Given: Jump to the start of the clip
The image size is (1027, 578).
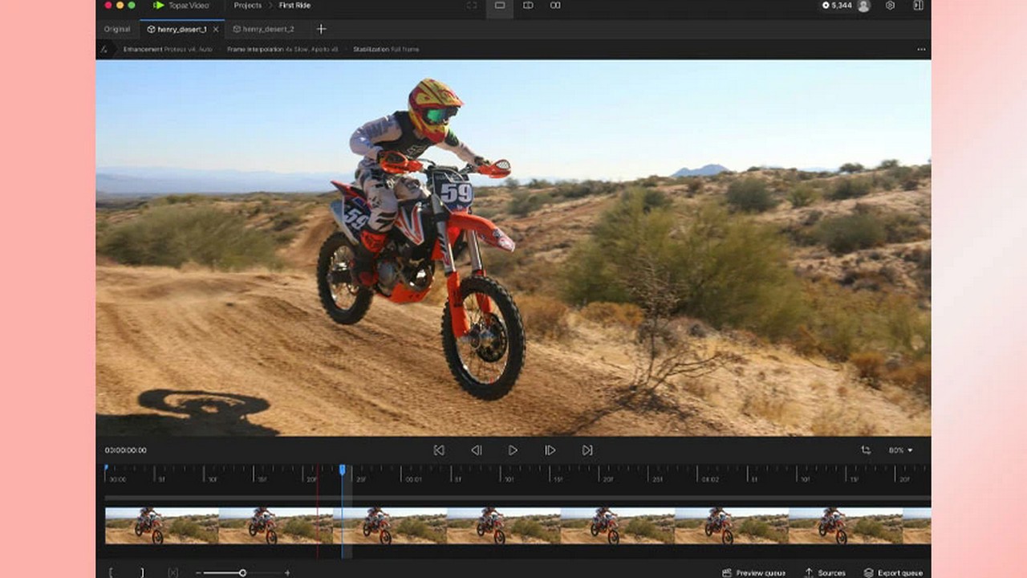Looking at the screenshot, I should (x=439, y=450).
